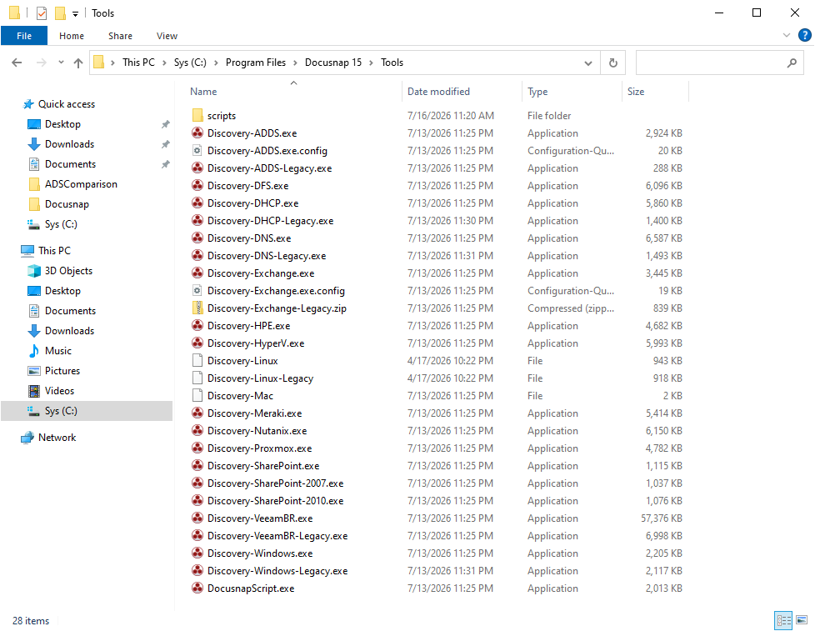Screen dimensions: 815x631
Task: Expand the Docusnap 15 breadcrumb chevron
Action: pyautogui.click(x=371, y=63)
